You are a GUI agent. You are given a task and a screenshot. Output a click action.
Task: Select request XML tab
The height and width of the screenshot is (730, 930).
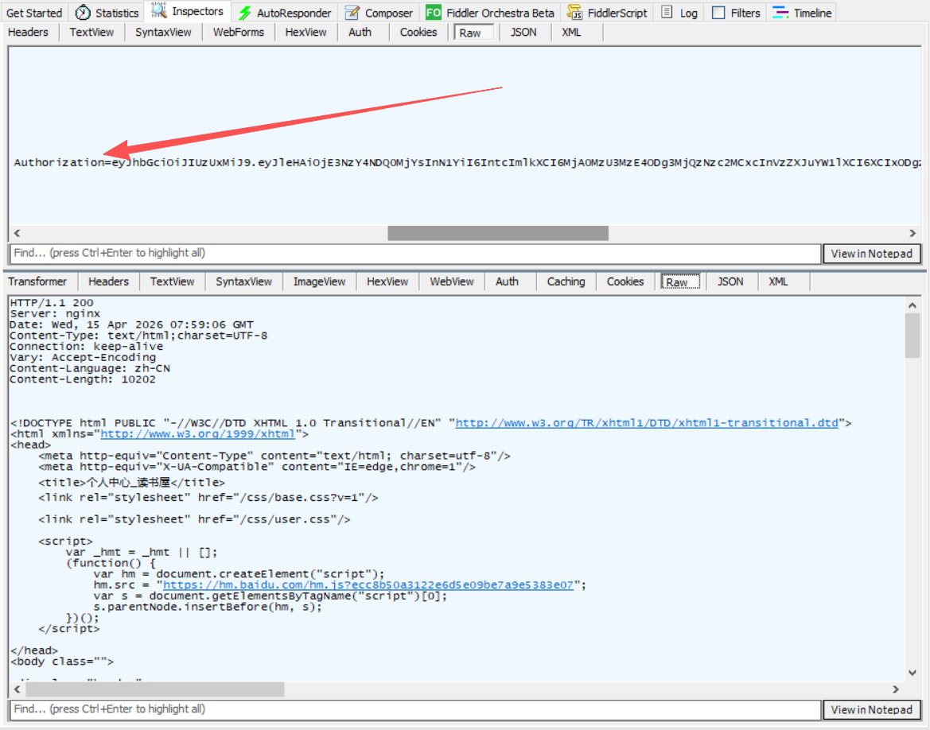pyautogui.click(x=571, y=32)
